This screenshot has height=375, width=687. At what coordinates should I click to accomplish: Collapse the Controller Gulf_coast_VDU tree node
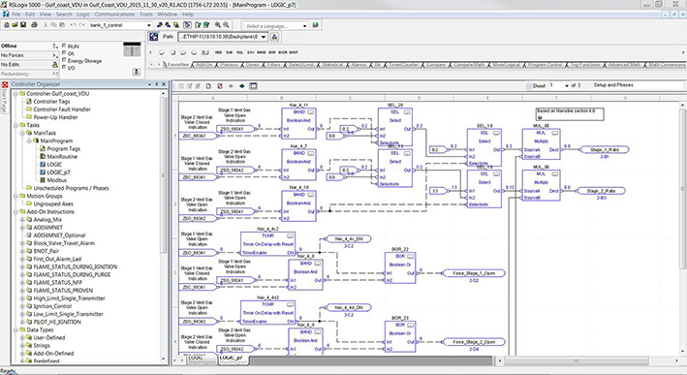point(16,93)
